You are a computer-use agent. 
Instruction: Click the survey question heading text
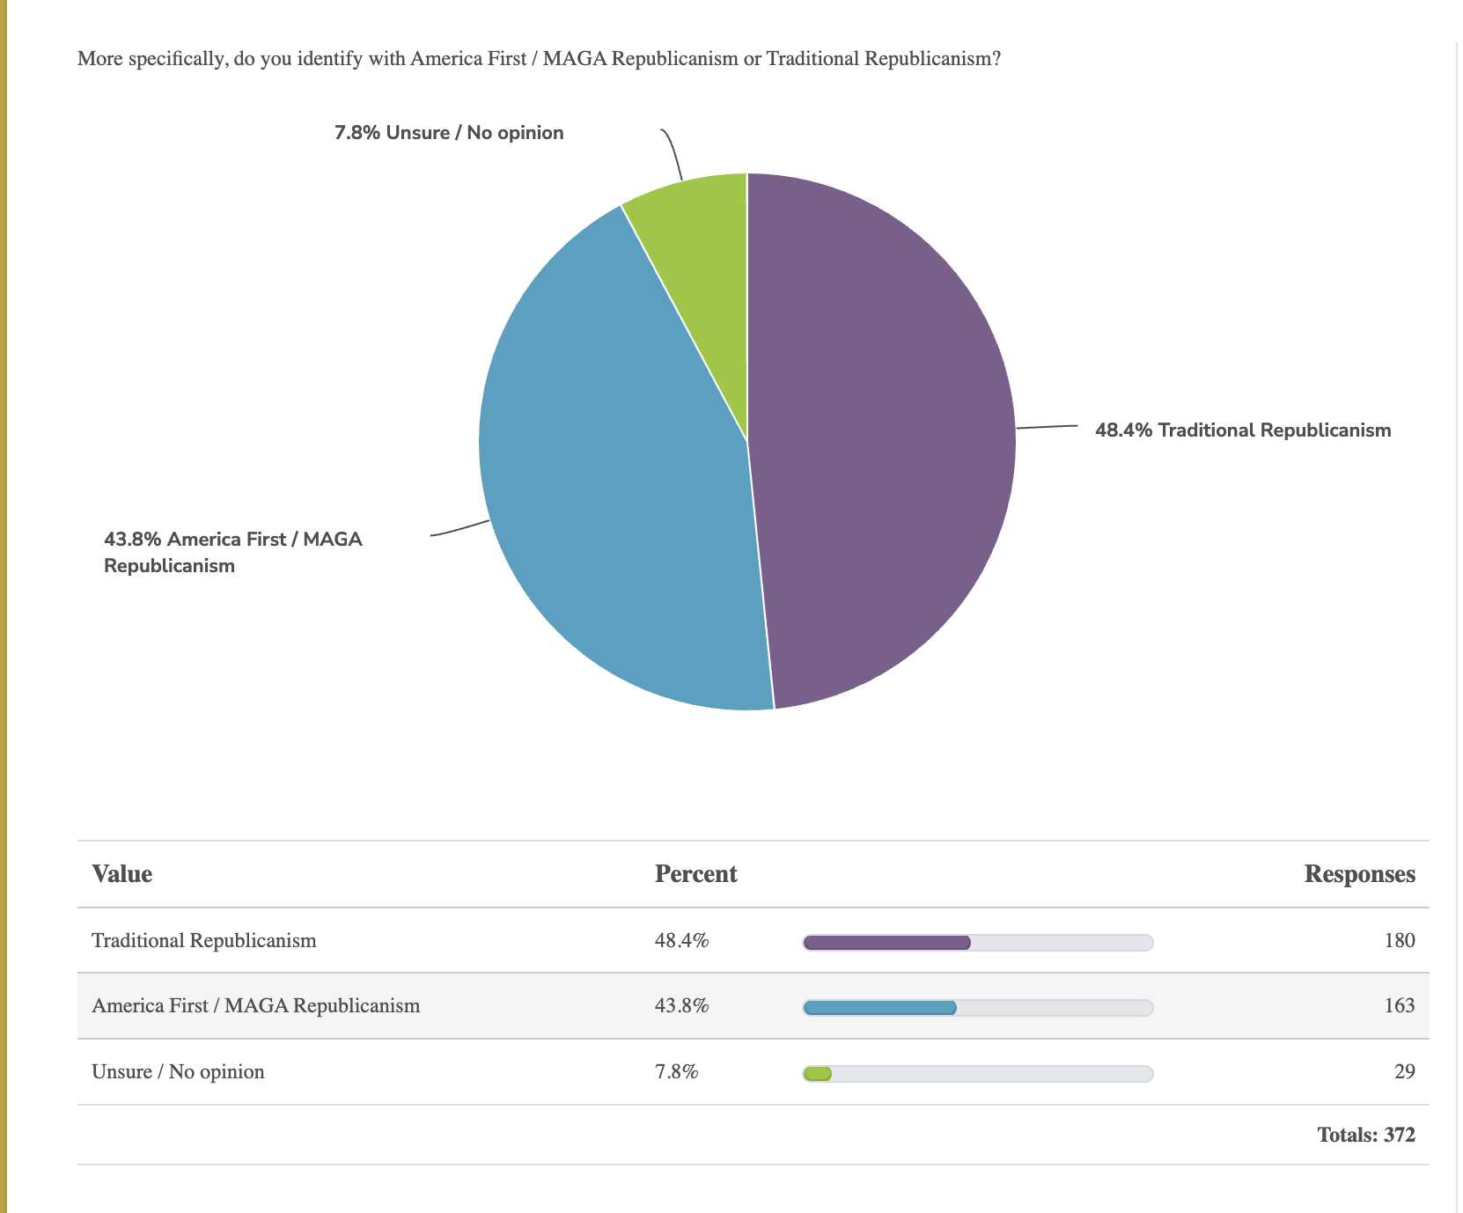[x=539, y=59]
